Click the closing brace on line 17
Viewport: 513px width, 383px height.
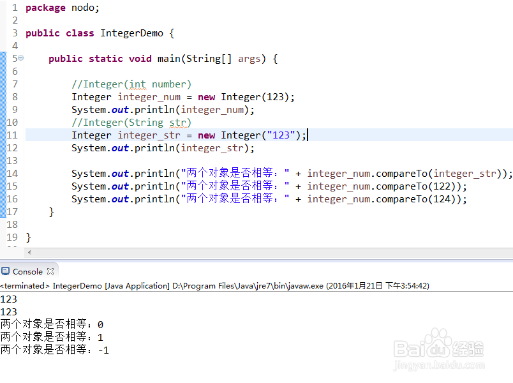click(52, 212)
